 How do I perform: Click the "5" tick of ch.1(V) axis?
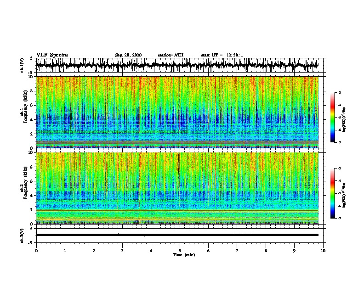pyautogui.click(x=31, y=58)
